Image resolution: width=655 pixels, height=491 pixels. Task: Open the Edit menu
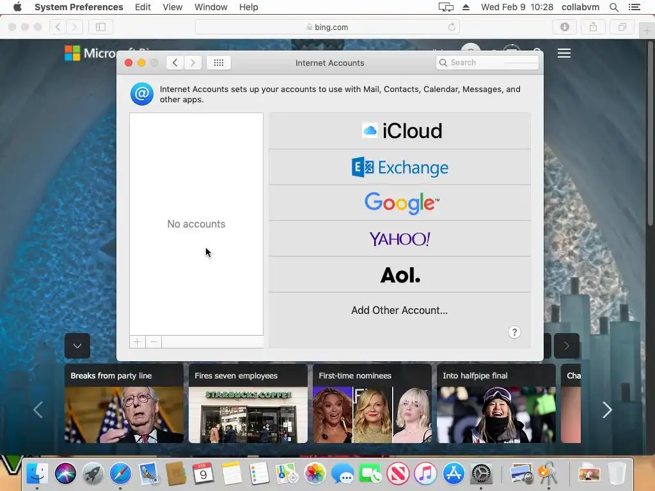tap(143, 7)
